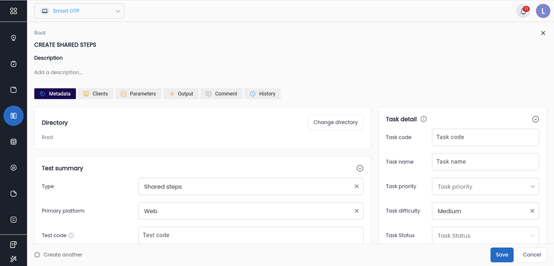Click the Change directory button
Viewport: 554px width, 266px height.
tap(335, 122)
